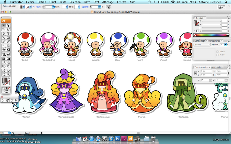The image size is (231, 144).
Task: Open the Objet menu
Action: [53, 2]
